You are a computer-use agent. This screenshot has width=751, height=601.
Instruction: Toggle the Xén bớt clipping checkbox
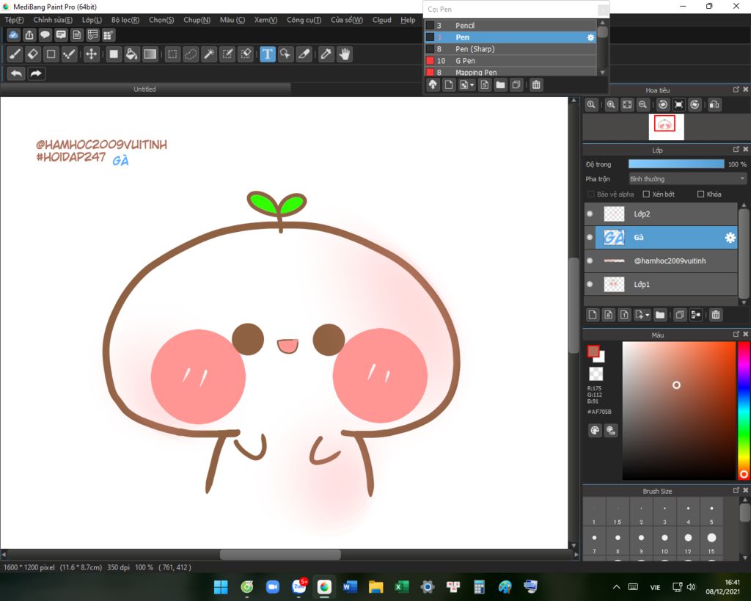coord(646,194)
